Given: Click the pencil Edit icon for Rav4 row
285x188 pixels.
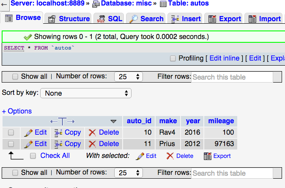Looking at the screenshot, I should (x=28, y=133).
